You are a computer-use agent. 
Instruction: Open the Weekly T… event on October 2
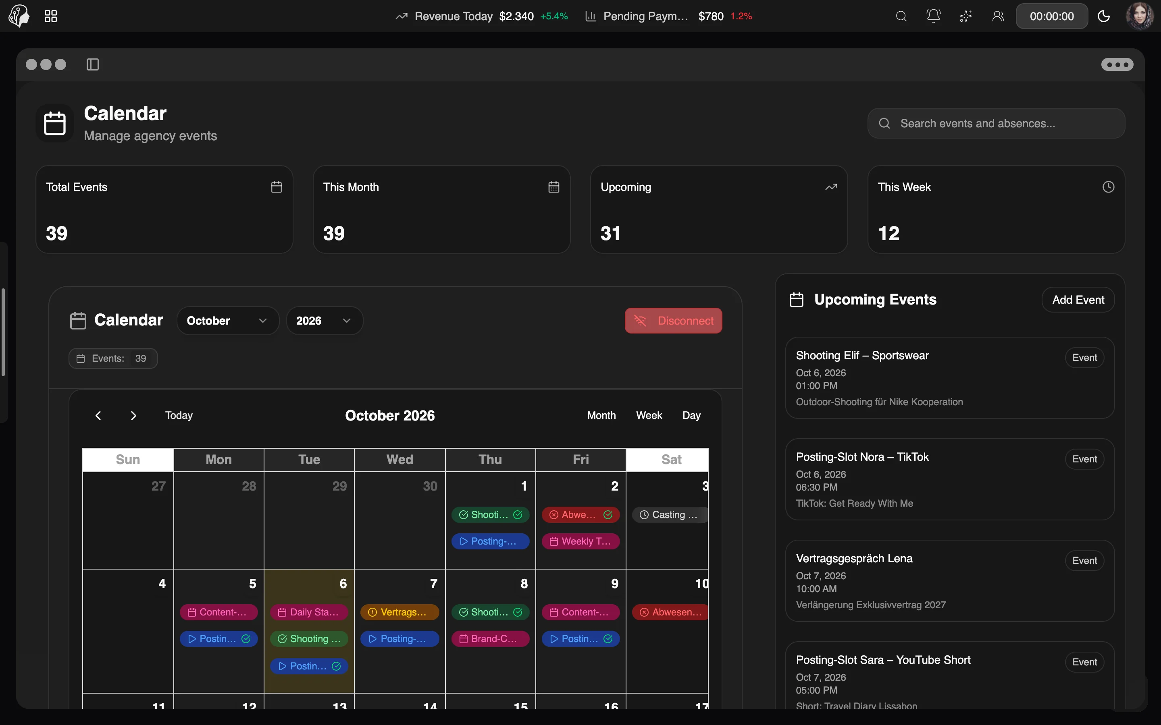coord(580,541)
